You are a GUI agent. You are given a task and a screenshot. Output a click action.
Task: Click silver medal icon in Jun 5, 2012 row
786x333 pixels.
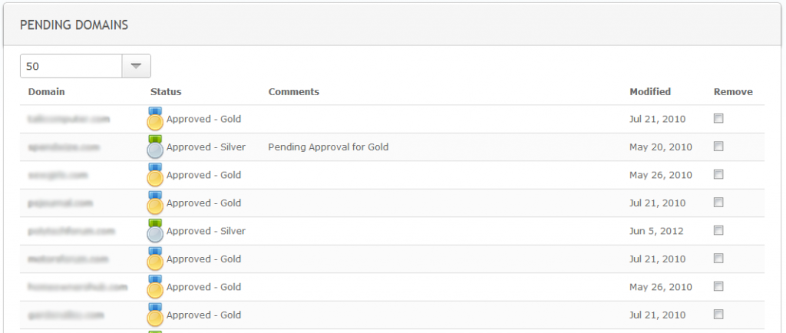156,230
